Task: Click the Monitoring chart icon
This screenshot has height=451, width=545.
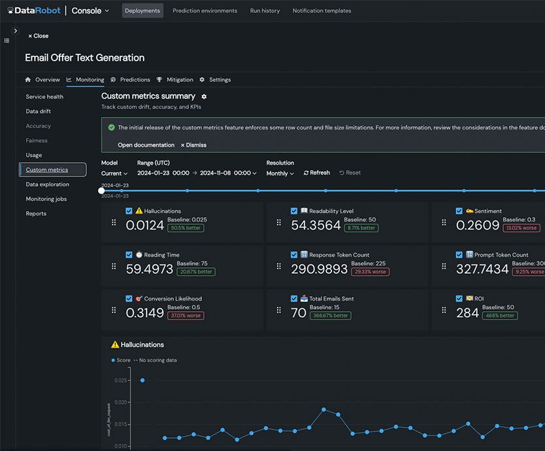Action: coord(69,80)
